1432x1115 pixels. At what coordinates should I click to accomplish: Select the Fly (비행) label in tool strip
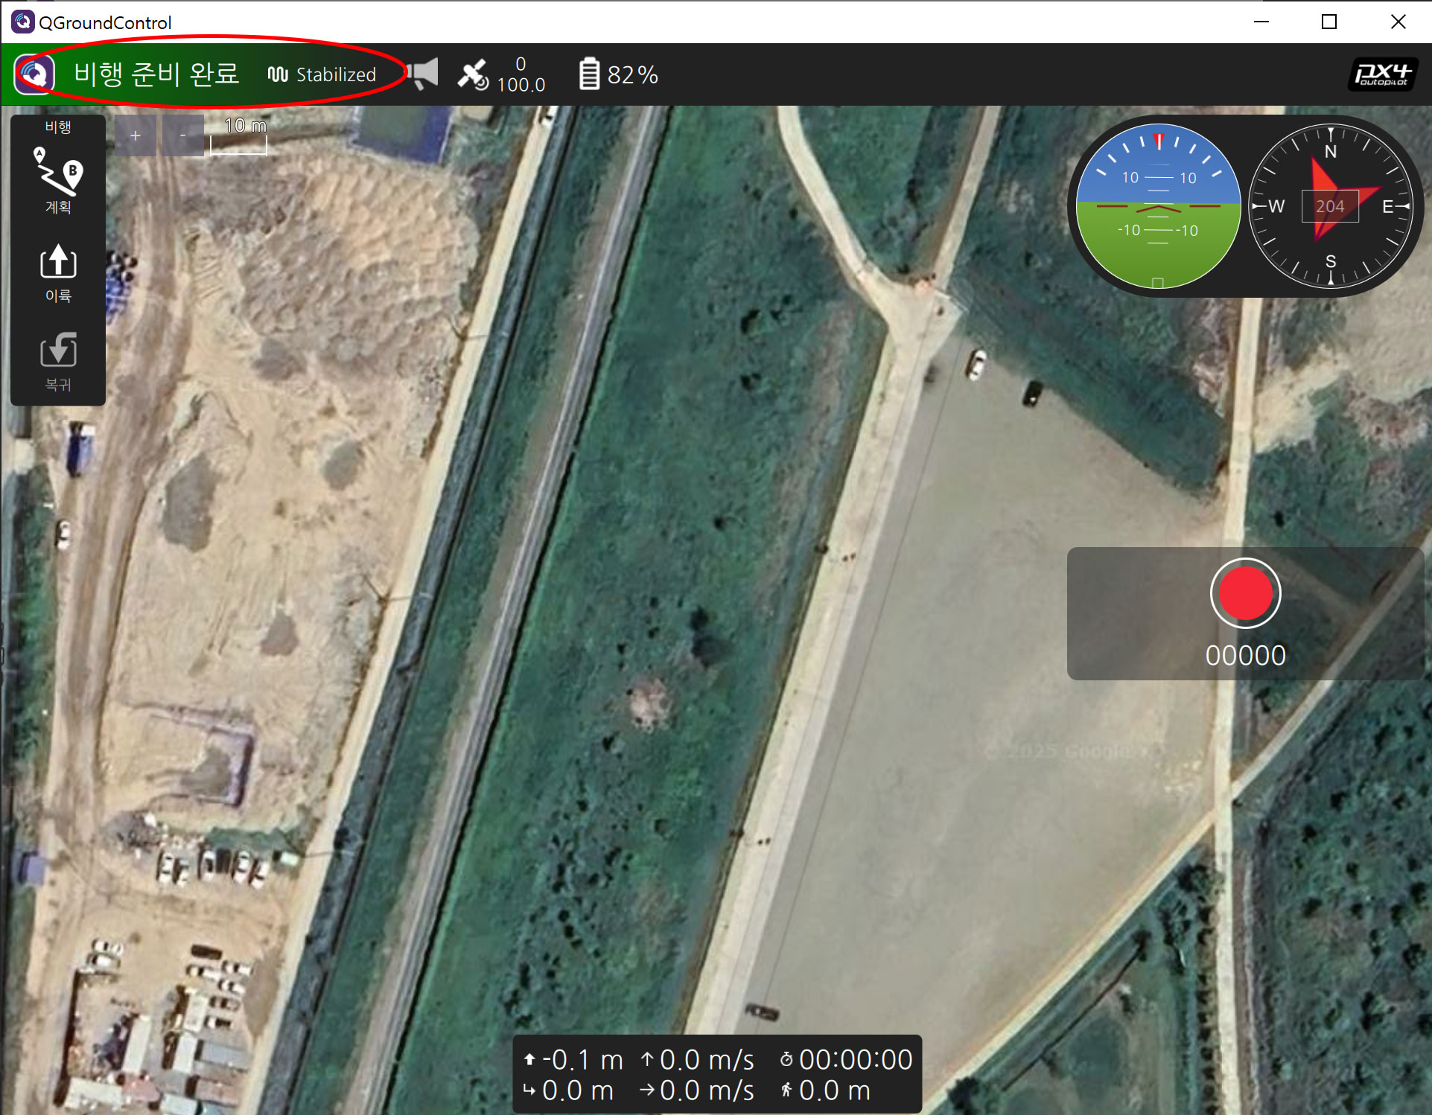click(58, 127)
